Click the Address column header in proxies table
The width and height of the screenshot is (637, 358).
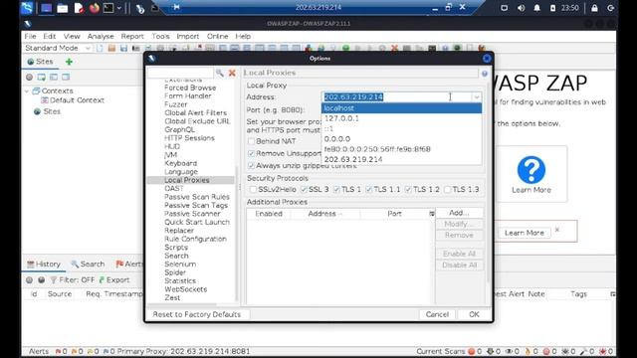tap(325, 214)
